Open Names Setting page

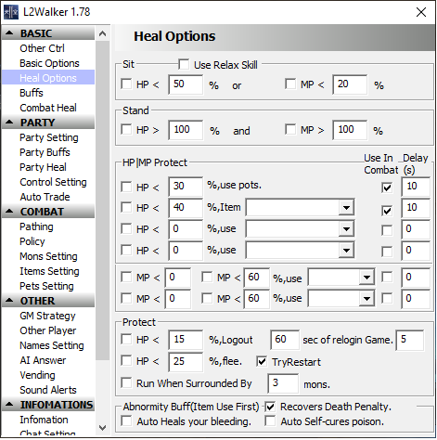tap(52, 345)
